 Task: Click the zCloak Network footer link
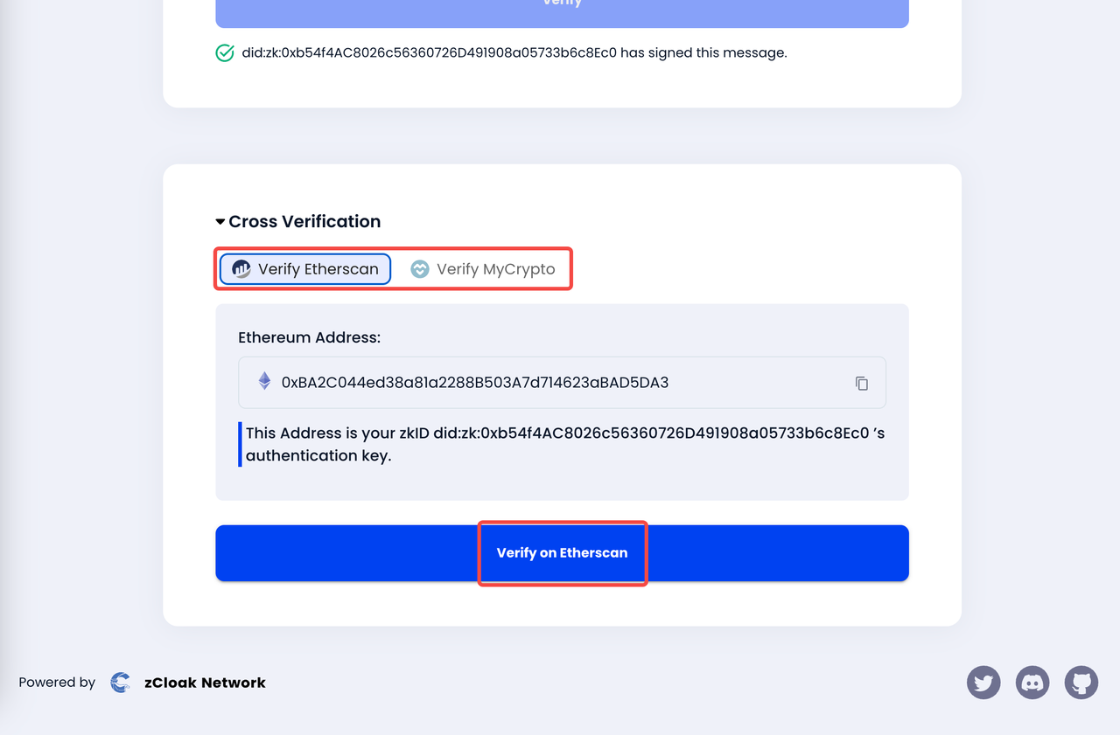(x=205, y=683)
